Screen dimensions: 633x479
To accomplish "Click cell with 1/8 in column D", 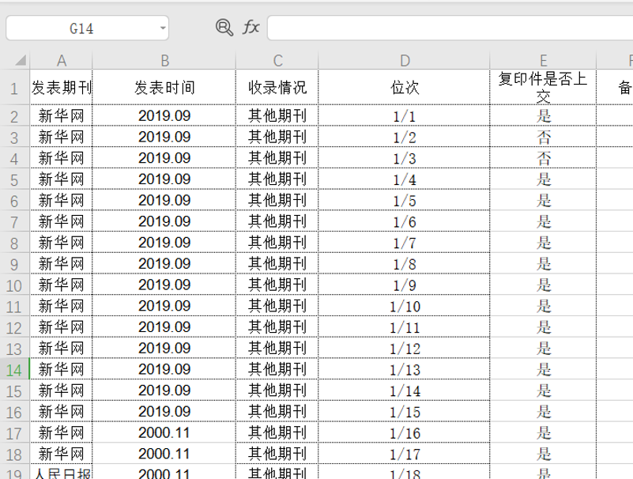I will click(405, 264).
